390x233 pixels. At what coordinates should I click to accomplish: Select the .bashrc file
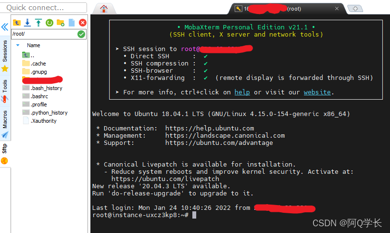pyautogui.click(x=35, y=96)
